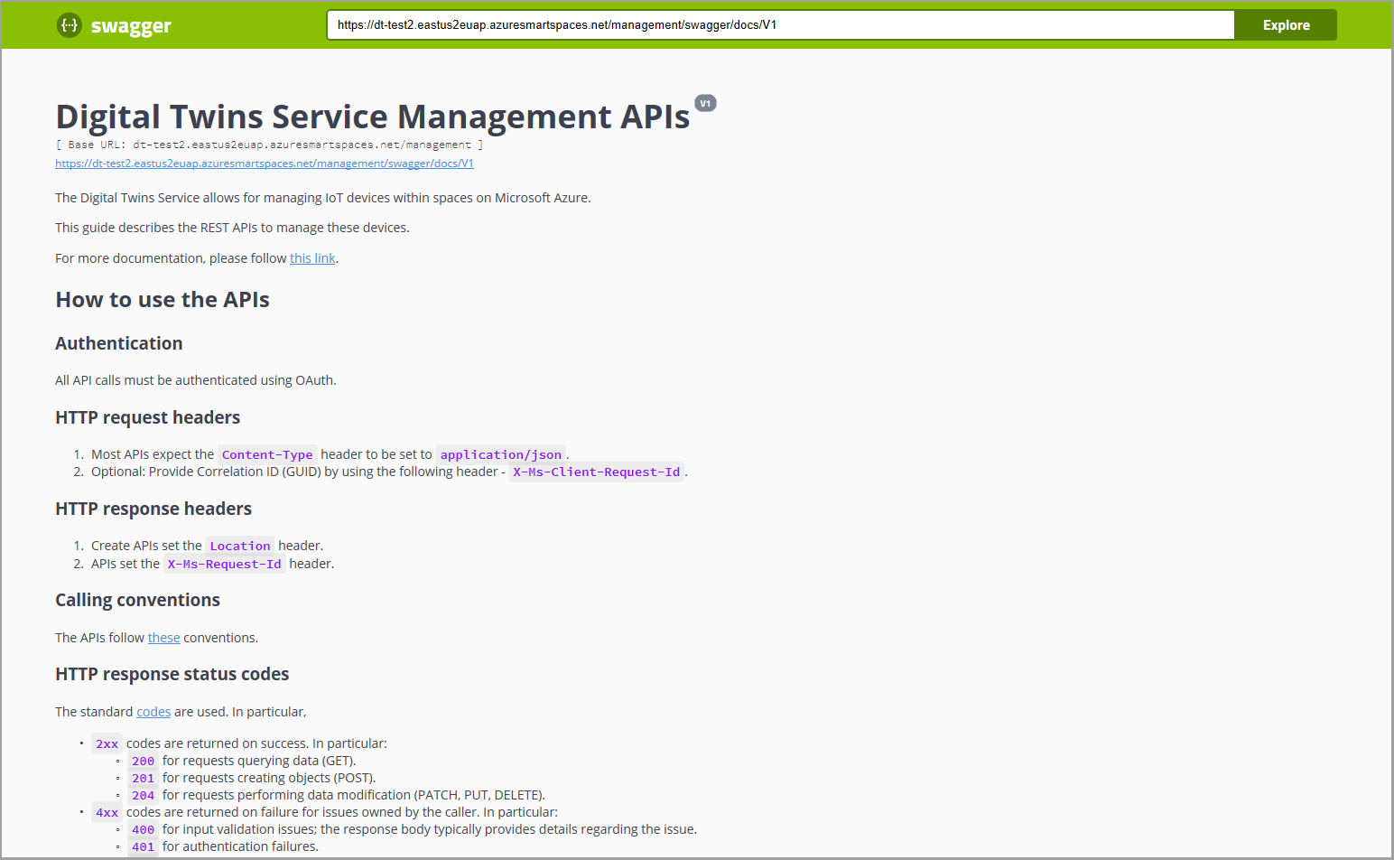Image resolution: width=1394 pixels, height=860 pixels.
Task: Click the Content-Type code label
Action: (267, 454)
